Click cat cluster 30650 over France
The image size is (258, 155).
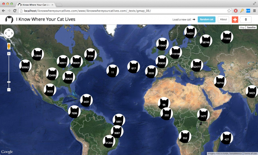(x=162, y=62)
